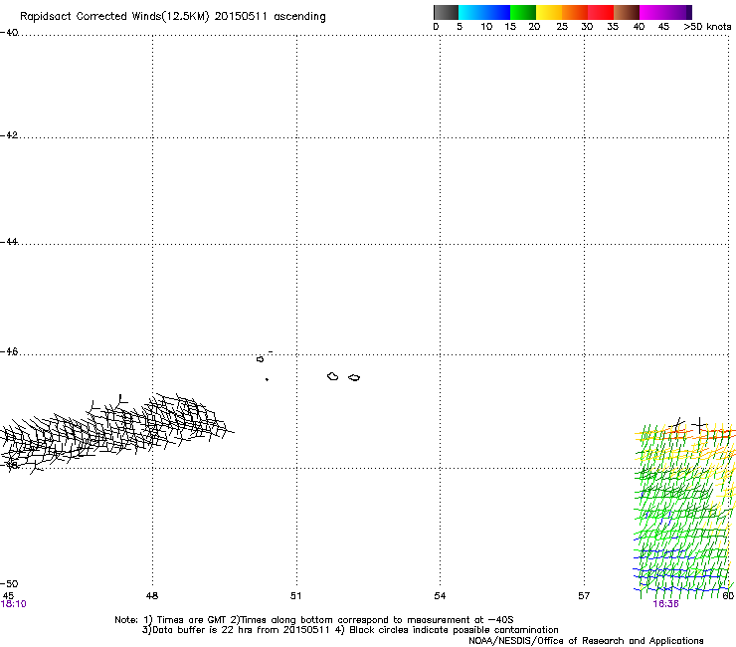Click the latitude label -44
The height and width of the screenshot is (647, 736).
pyautogui.click(x=9, y=242)
